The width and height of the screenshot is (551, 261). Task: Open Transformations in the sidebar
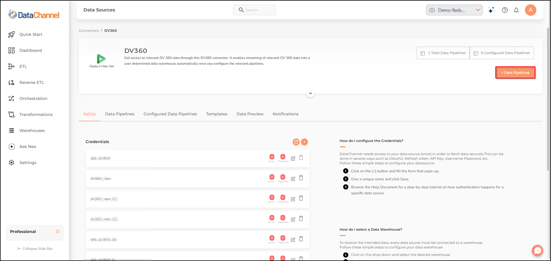[31, 114]
